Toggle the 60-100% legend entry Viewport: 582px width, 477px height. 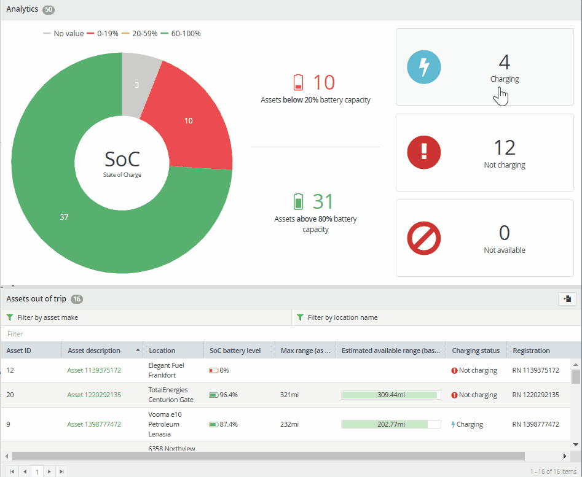181,33
